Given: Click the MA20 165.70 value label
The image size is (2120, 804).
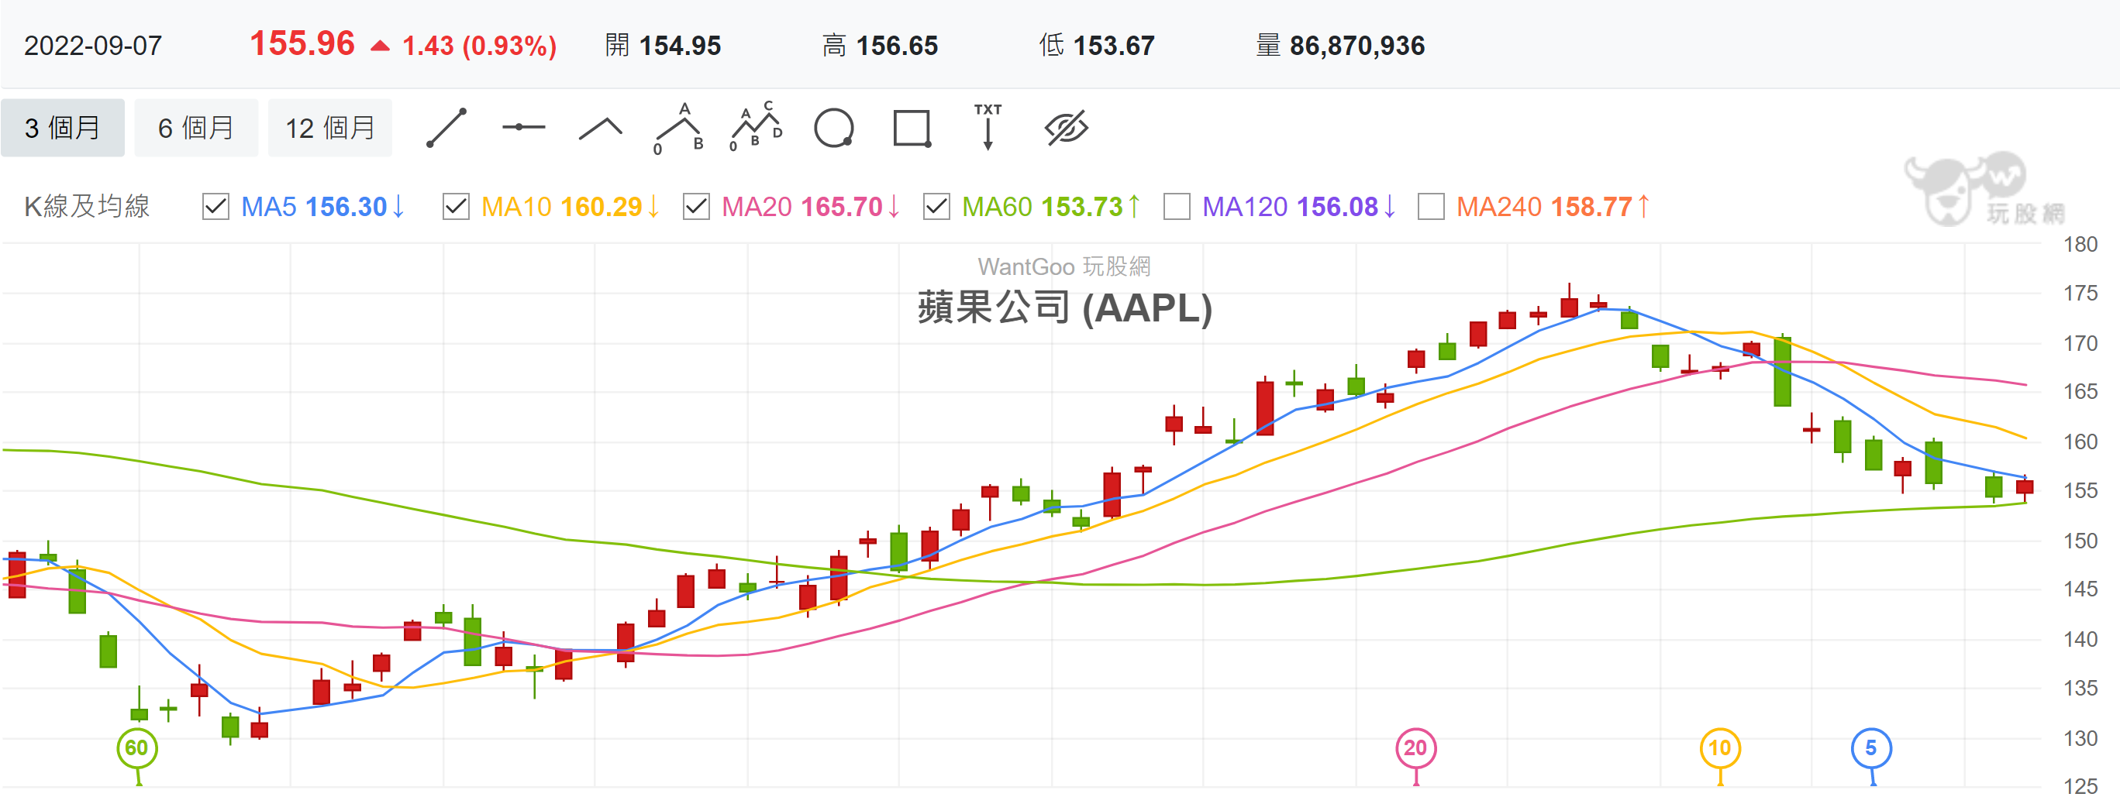Looking at the screenshot, I should [x=811, y=206].
